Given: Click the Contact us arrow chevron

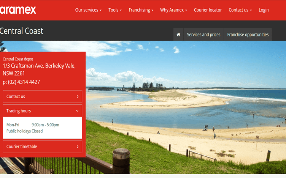Looking at the screenshot, I should (78, 96).
